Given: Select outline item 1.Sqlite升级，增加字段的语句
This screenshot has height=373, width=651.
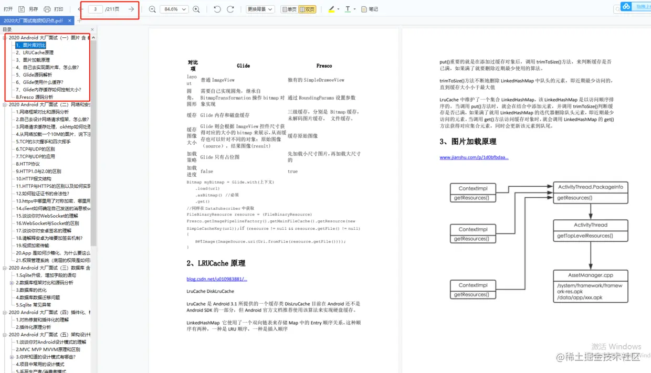Looking at the screenshot, I should 46,275.
